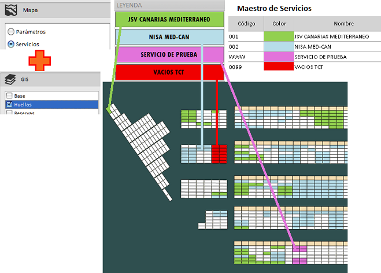381x273 pixels.
Task: Click the Mapa panel map icon
Action: [x=10, y=9]
